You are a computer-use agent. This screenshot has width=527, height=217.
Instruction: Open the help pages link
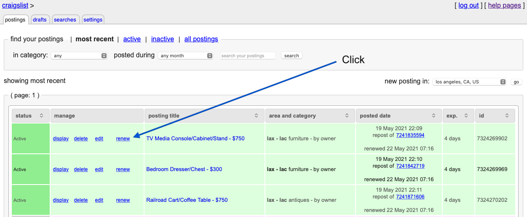click(504, 5)
